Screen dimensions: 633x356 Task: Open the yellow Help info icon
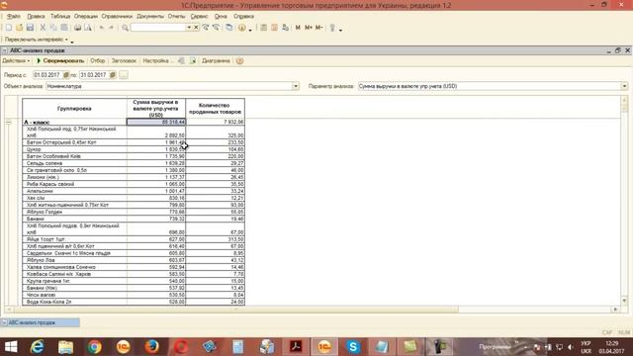click(241, 28)
